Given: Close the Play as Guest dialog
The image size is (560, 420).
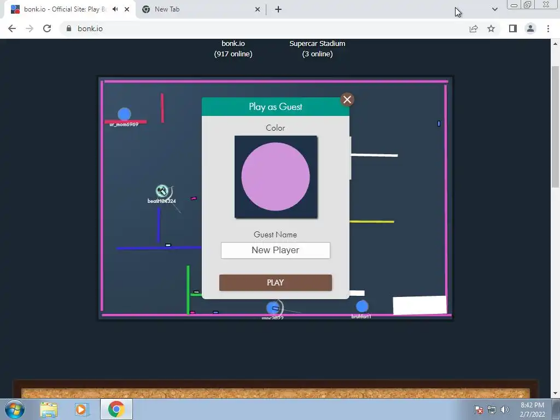Looking at the screenshot, I should coord(347,100).
